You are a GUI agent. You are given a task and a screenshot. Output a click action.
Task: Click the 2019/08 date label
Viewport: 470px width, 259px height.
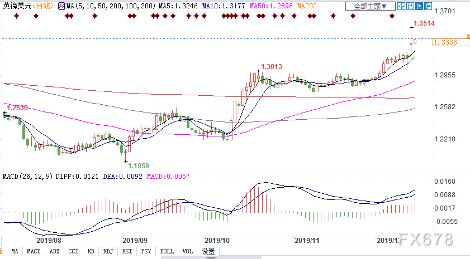point(49,241)
